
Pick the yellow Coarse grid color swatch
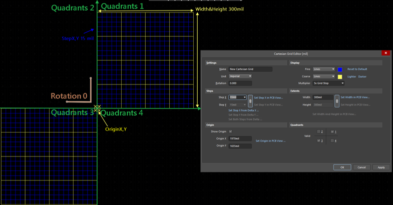click(x=340, y=76)
